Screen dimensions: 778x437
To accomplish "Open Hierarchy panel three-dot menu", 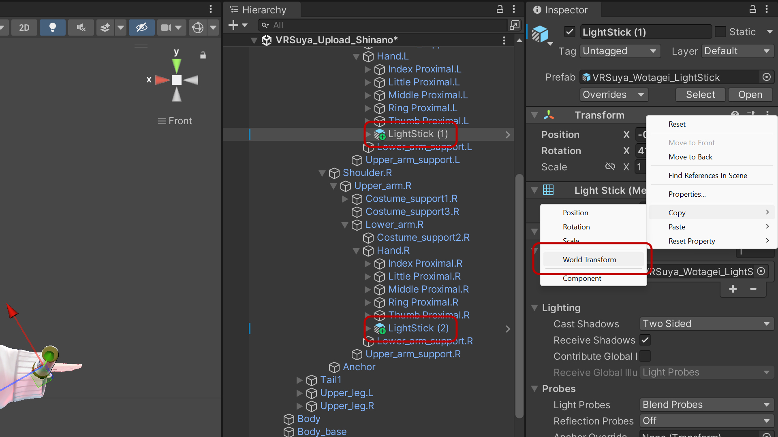I will (514, 9).
